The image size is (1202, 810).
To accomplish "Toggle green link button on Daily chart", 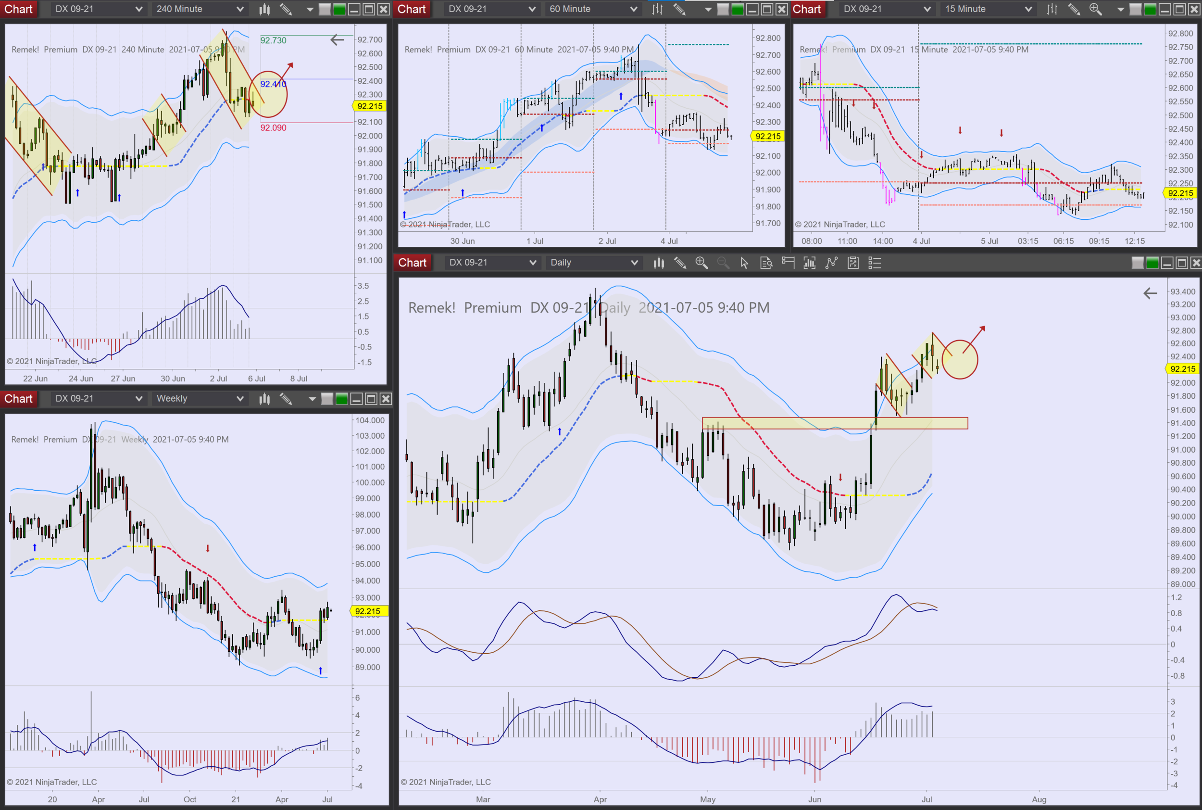I will [1152, 263].
